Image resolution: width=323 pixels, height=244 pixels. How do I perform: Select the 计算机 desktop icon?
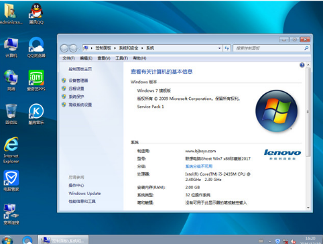click(x=11, y=48)
